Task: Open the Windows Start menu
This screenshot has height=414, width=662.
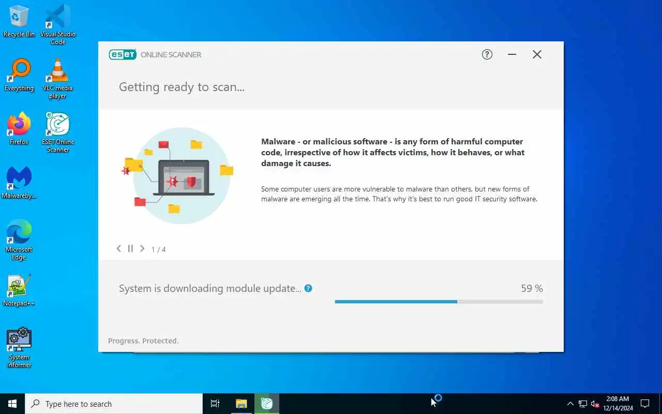Action: (12, 404)
